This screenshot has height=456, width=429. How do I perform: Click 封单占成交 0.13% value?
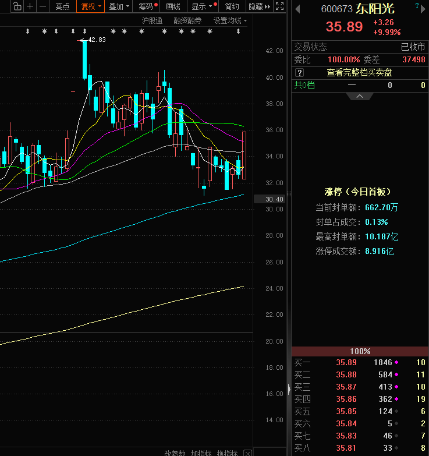377,222
